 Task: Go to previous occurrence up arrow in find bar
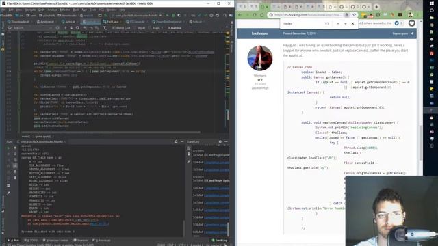coord(66,28)
